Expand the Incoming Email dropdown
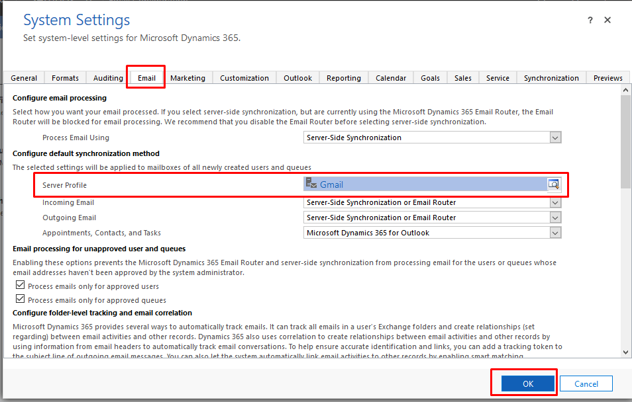Image resolution: width=632 pixels, height=402 pixels. click(555, 202)
